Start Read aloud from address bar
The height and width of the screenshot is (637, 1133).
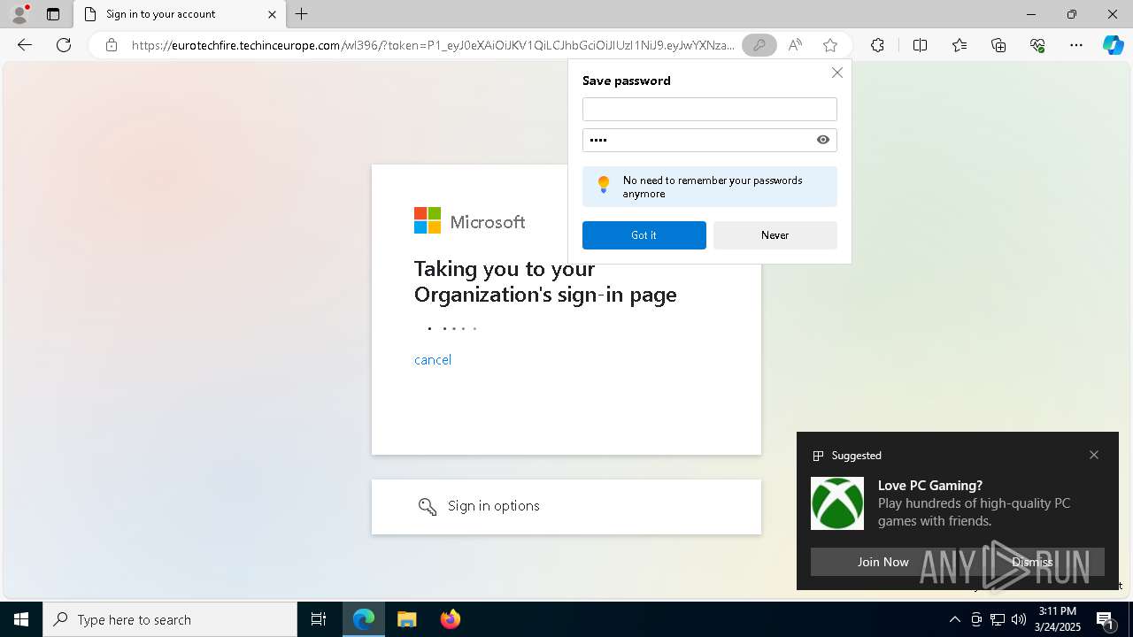pyautogui.click(x=795, y=45)
